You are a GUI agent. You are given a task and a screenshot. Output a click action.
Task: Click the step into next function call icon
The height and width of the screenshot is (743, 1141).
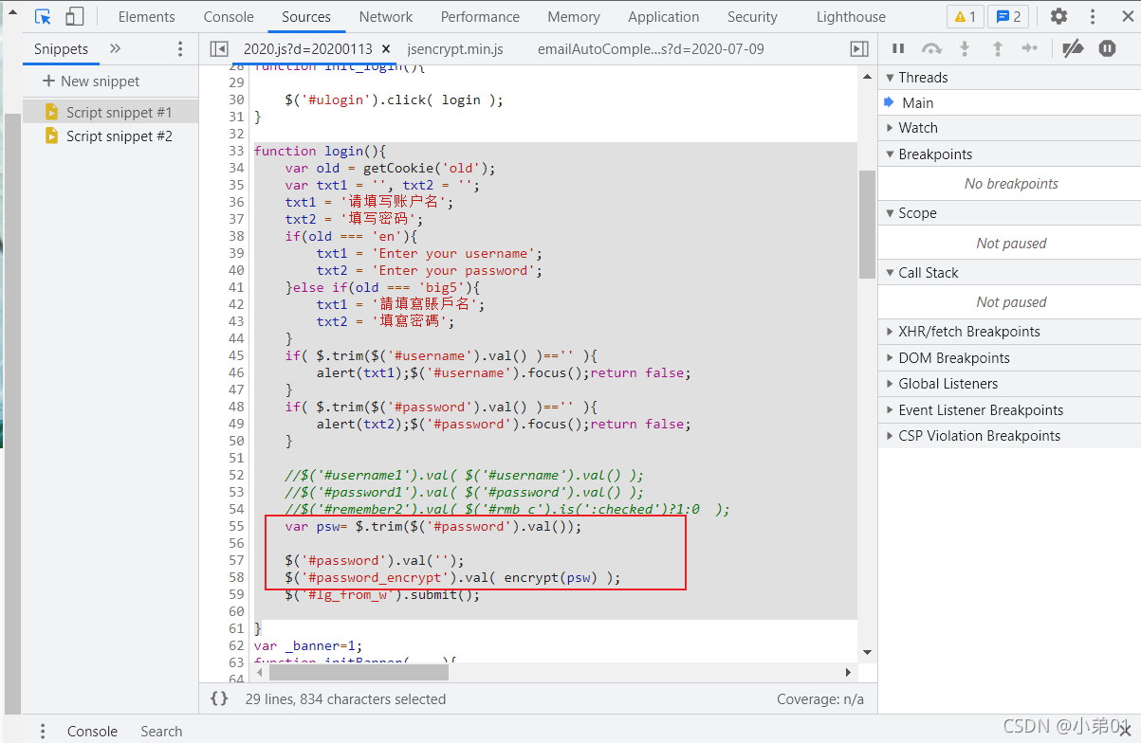coord(966,47)
